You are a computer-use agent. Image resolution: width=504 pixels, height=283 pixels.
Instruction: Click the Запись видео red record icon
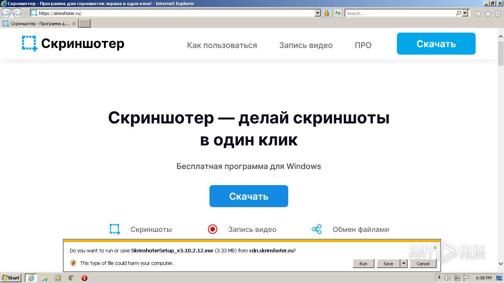(x=213, y=229)
